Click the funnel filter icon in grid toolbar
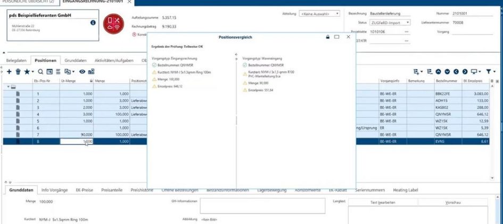This screenshot has width=503, height=224. [x=489, y=72]
